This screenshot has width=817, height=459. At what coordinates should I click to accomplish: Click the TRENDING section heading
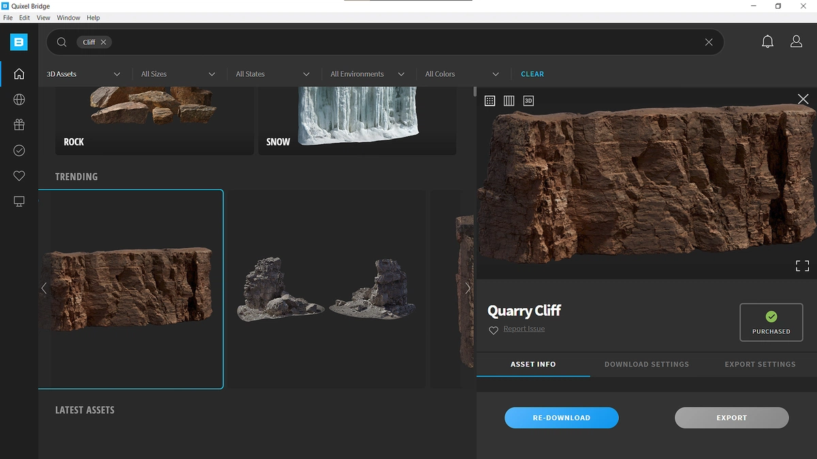pyautogui.click(x=76, y=177)
